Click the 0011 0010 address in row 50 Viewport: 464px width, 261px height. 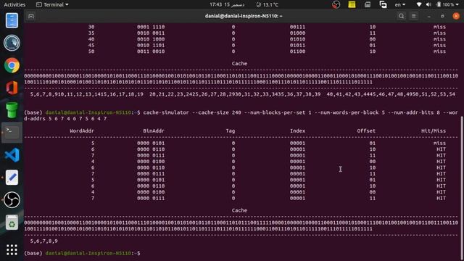pyautogui.click(x=151, y=51)
